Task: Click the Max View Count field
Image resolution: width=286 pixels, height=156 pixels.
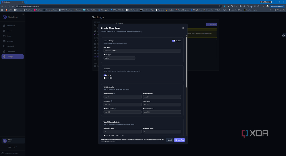Action: [162, 132]
